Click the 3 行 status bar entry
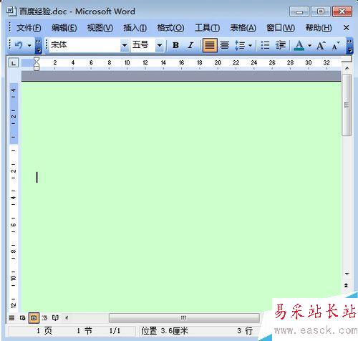Screen dimensions: 358x341 245,331
